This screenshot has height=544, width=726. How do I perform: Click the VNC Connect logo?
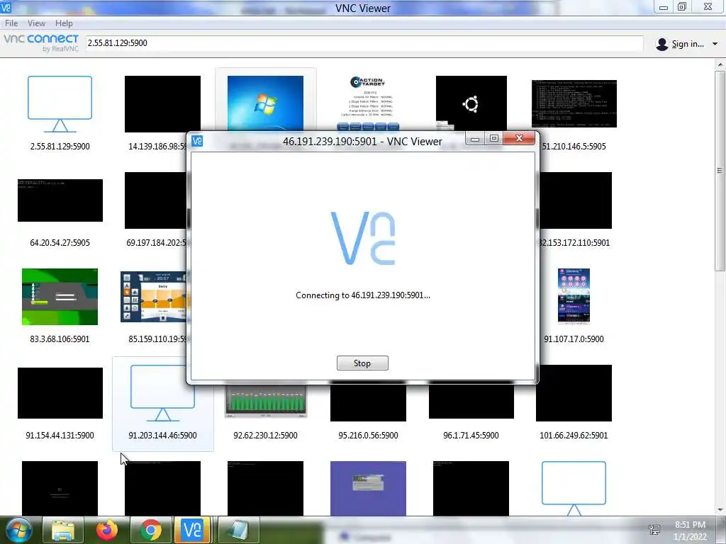(x=40, y=42)
